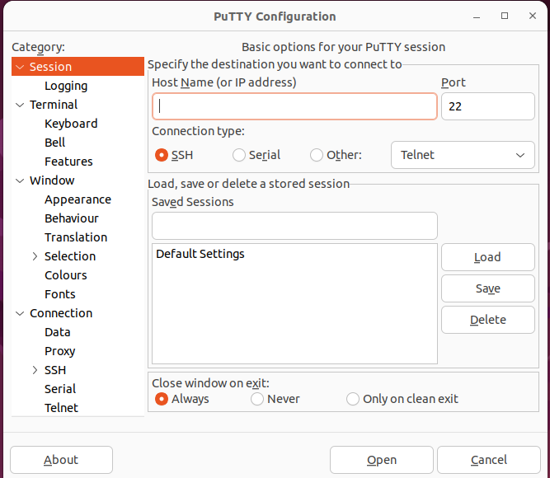
Task: Collapse the Window category arrow
Action: click(20, 180)
